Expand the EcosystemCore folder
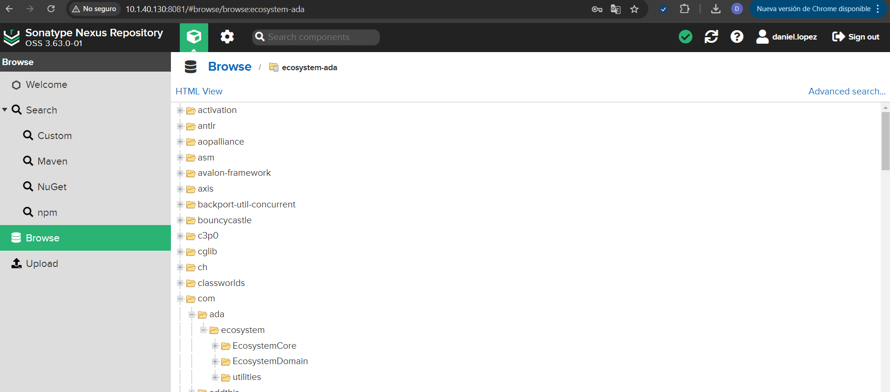890x392 pixels. point(215,346)
